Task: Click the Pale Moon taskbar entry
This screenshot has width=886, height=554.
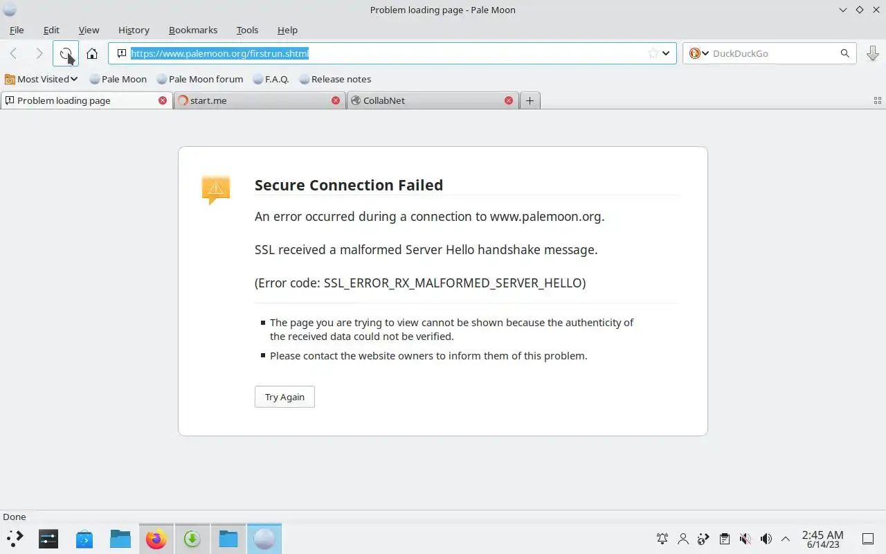Action: pos(264,538)
